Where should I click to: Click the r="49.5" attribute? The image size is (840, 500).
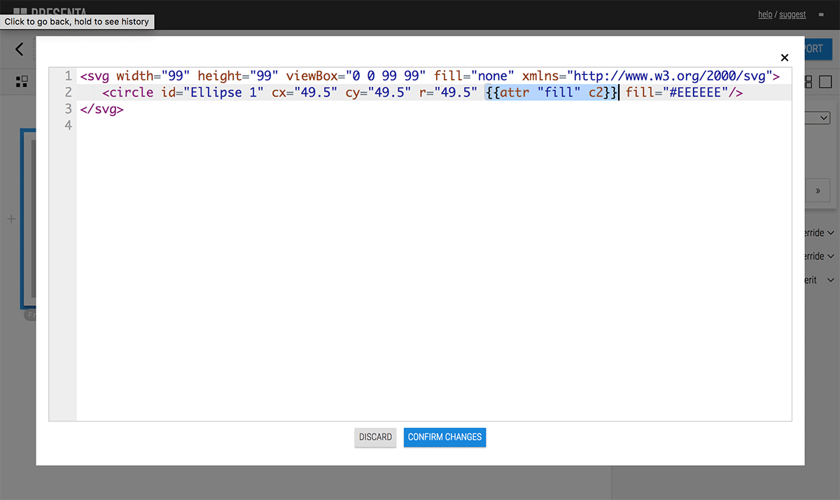click(x=448, y=92)
